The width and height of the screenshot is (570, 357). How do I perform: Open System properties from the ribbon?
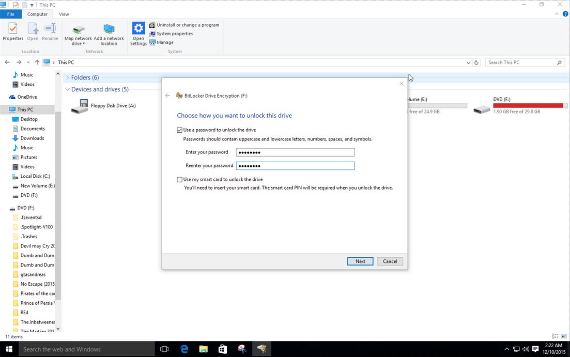(171, 34)
